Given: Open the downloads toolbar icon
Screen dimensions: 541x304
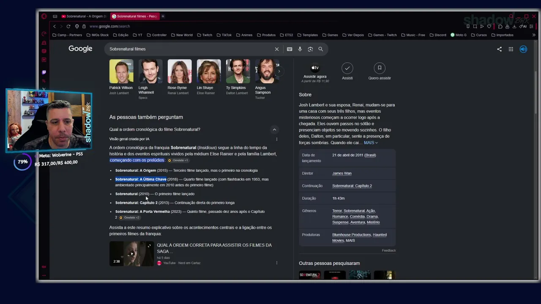Looking at the screenshot, I should pos(514,26).
